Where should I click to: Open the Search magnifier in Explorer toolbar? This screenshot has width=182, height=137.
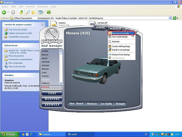pos(28,12)
